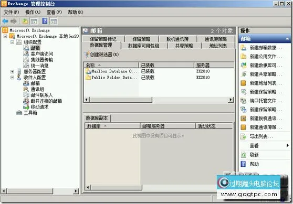Select Public Folder Database row
The width and height of the screenshot is (293, 204).
point(159,78)
